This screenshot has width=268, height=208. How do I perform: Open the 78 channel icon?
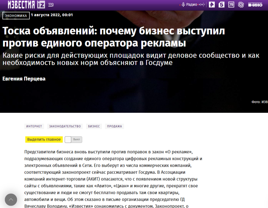point(231,4)
